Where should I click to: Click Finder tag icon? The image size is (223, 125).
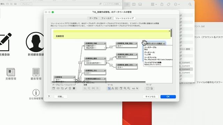[169, 5]
